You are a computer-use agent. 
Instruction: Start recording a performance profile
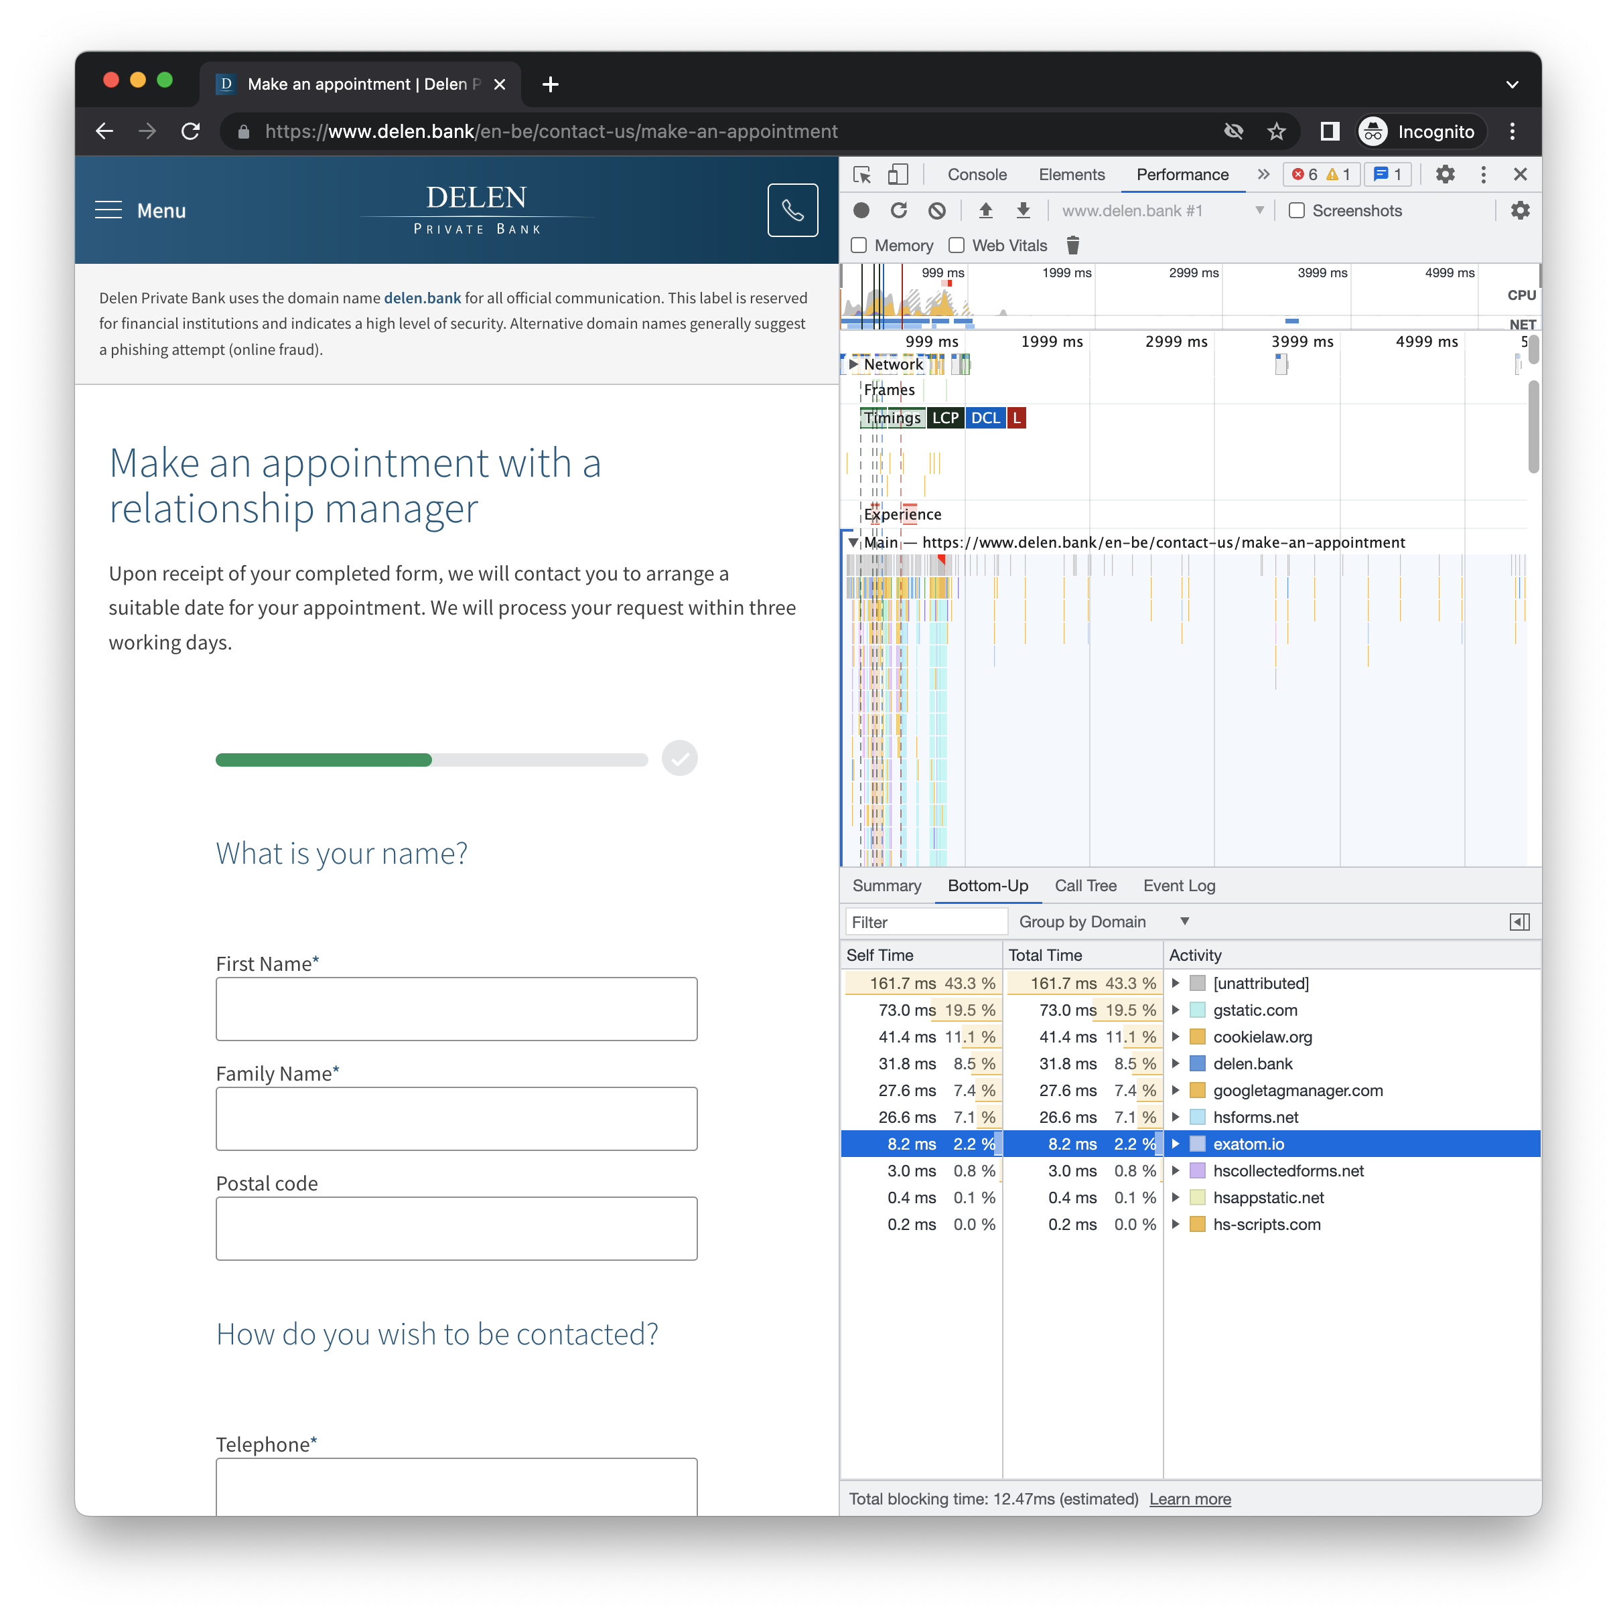coord(861,211)
